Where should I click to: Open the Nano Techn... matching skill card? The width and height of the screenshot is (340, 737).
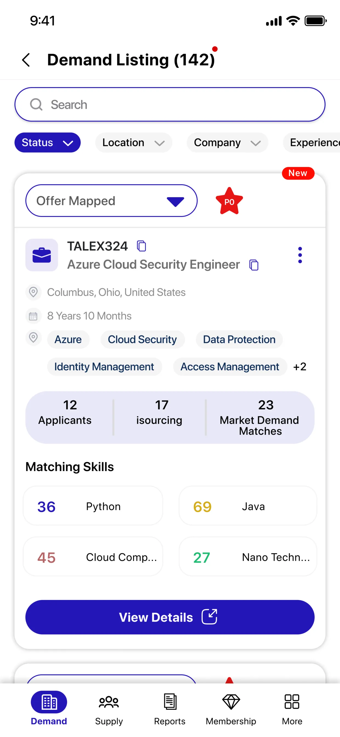(248, 557)
